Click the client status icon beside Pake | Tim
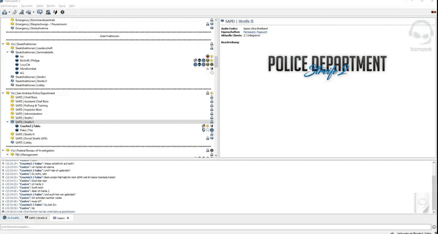 [x=17, y=130]
